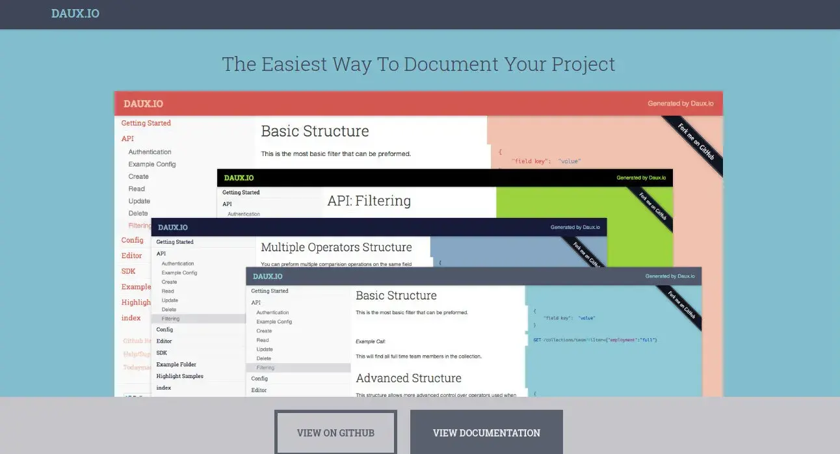This screenshot has height=454, width=840.
Task: Select 'Config' in the slate-gray theme sidebar
Action: point(259,379)
